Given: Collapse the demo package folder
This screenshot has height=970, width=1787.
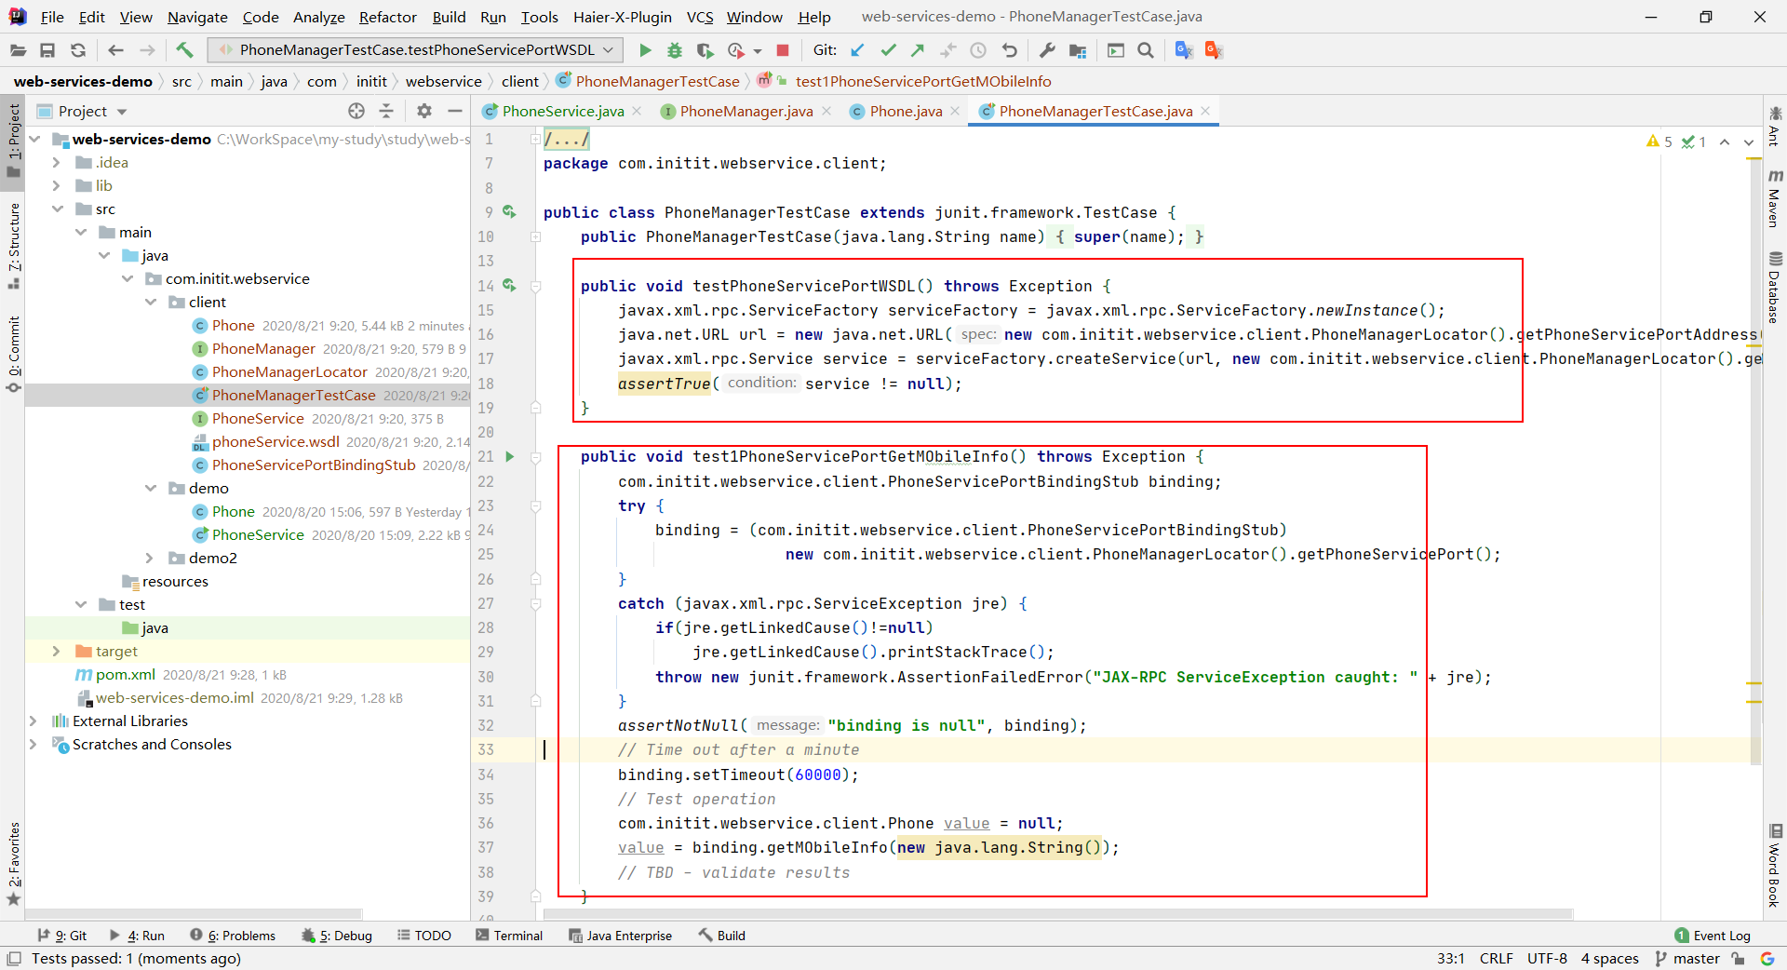Looking at the screenshot, I should point(151,488).
